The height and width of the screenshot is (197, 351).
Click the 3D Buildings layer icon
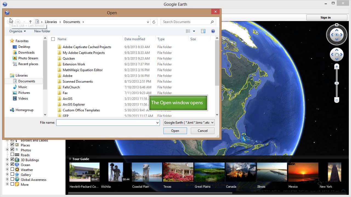(x=17, y=160)
